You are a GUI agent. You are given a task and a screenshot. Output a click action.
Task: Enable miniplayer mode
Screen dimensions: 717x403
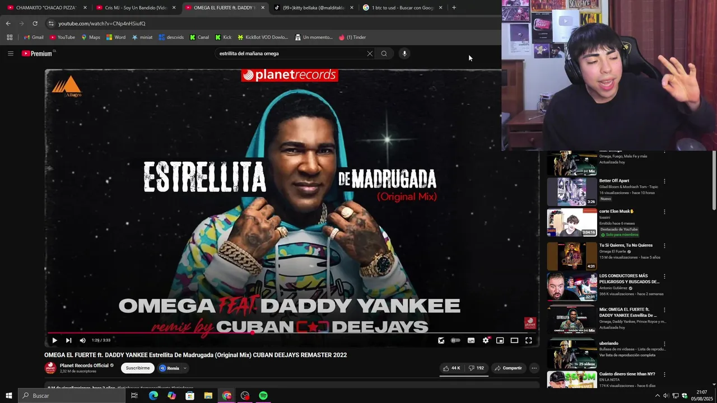point(500,340)
